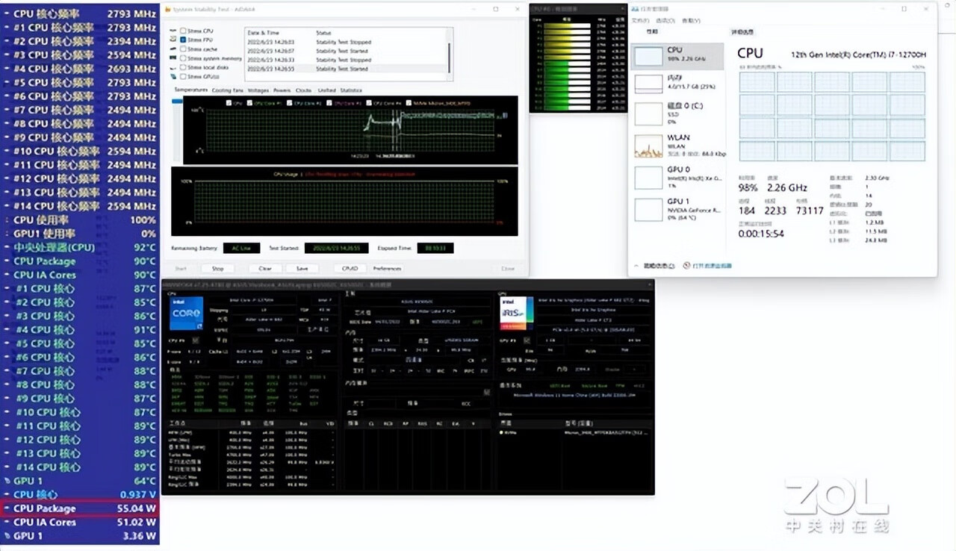Image resolution: width=956 pixels, height=551 pixels.
Task: Open the third Task Manager menu (查看)
Action: (x=691, y=21)
